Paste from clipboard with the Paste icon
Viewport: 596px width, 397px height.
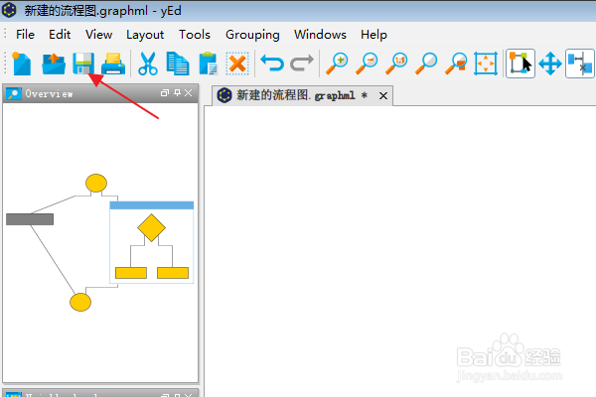(208, 64)
